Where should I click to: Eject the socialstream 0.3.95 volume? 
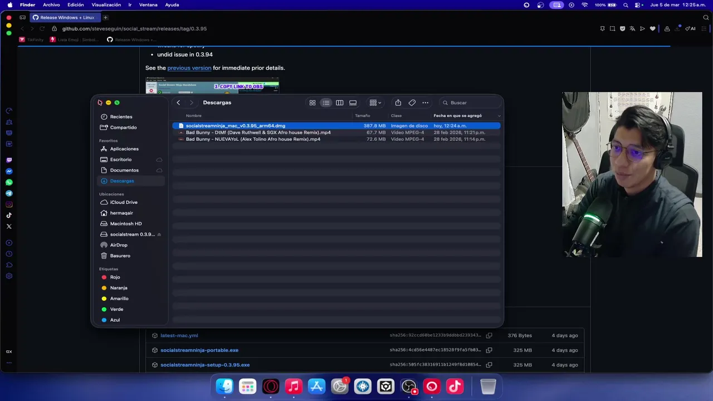[159, 234]
